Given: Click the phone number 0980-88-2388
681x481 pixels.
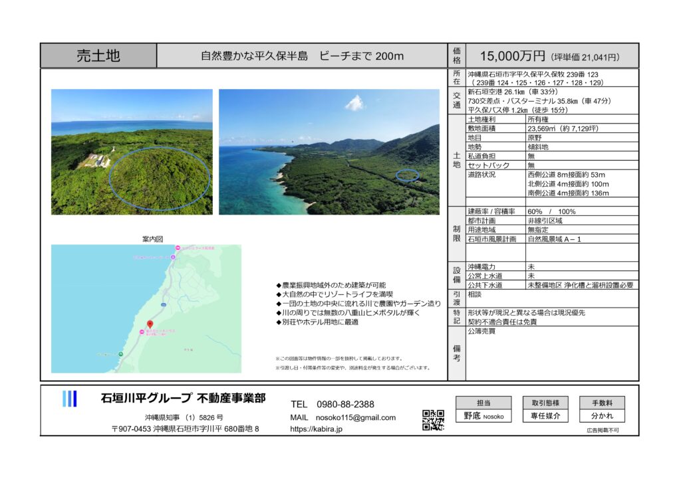Looking at the screenshot, I should (x=341, y=404).
